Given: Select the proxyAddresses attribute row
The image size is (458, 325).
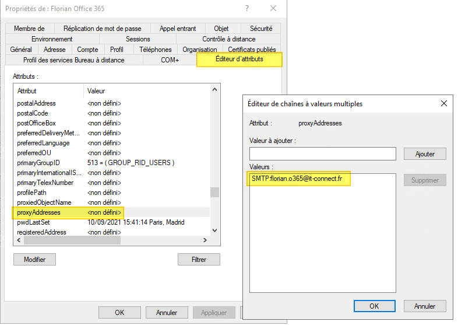Looking at the screenshot, I should point(112,212).
